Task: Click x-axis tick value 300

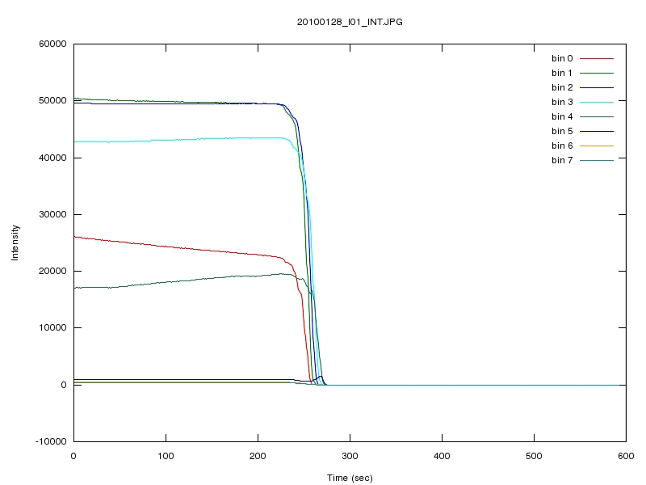Action: click(350, 456)
